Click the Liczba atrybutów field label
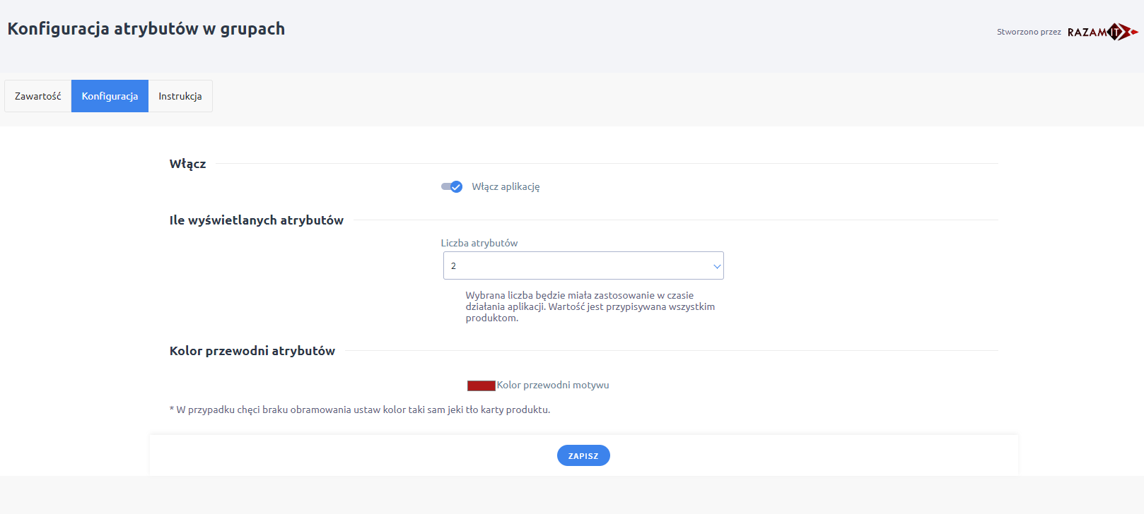1144x514 pixels. 479,243
